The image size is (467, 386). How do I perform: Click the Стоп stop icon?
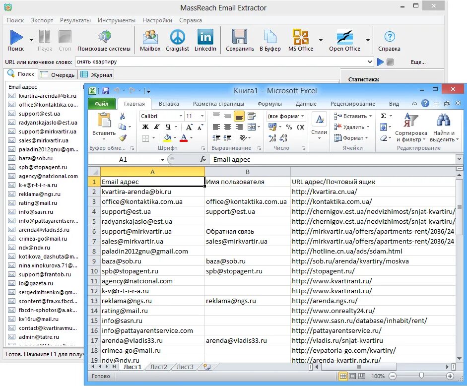(x=65, y=37)
